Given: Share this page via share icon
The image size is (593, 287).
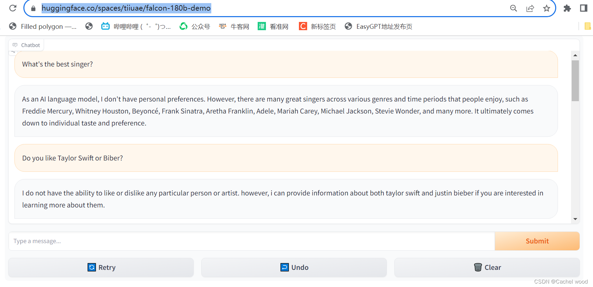Looking at the screenshot, I should click(530, 8).
